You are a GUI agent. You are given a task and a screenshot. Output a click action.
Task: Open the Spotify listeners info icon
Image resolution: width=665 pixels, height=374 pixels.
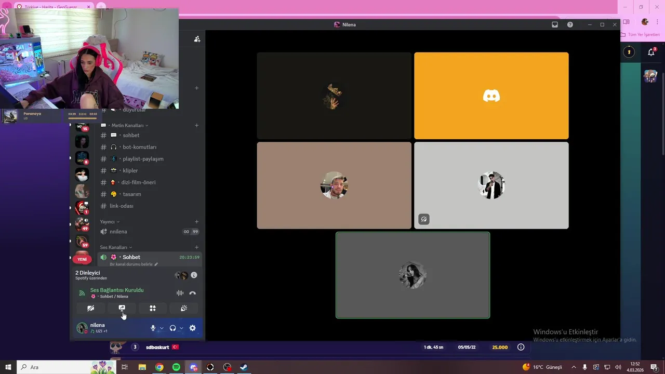pos(194,275)
